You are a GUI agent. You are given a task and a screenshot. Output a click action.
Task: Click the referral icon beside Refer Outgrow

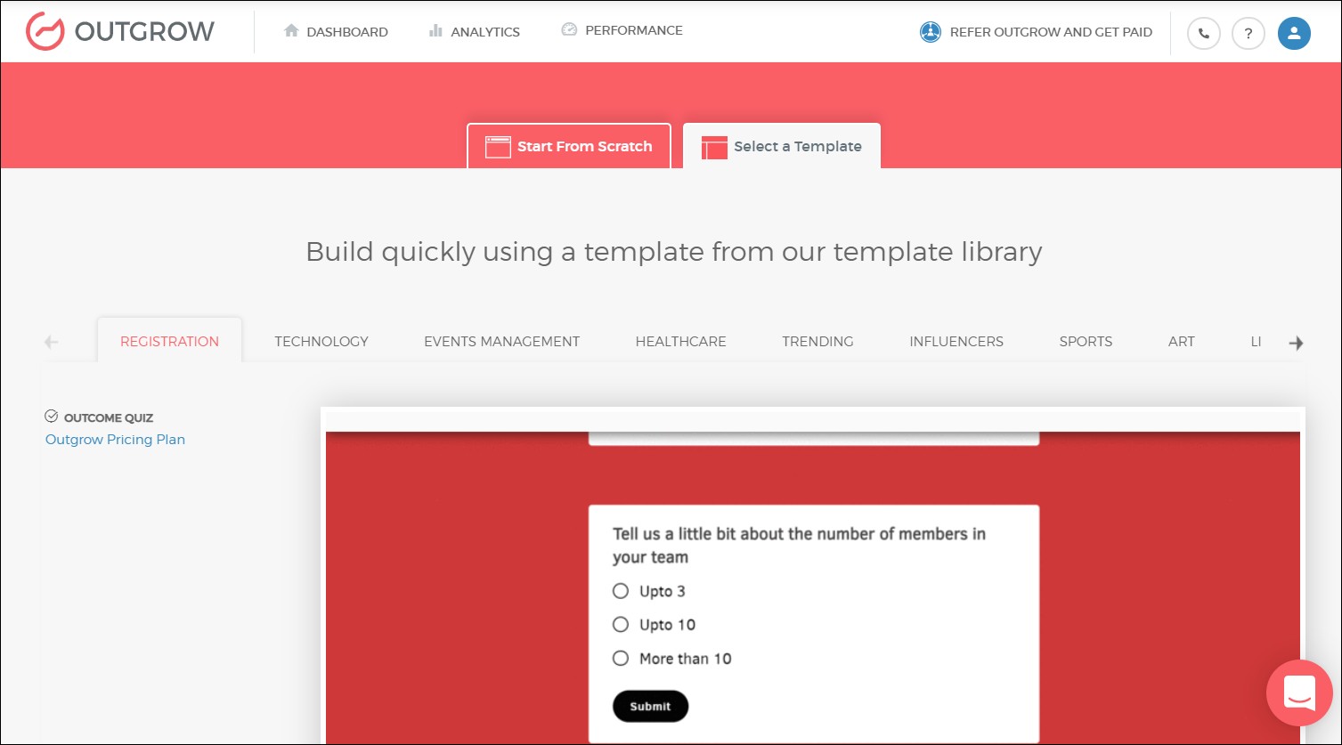930,32
